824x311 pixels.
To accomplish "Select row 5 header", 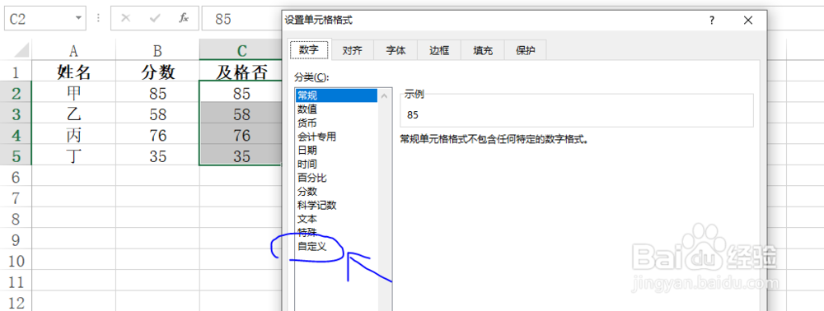I will point(16,155).
